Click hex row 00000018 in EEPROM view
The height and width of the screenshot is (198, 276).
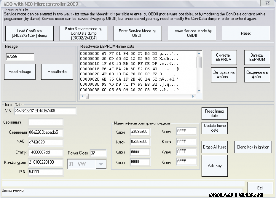pyautogui.click(x=129, y=69)
